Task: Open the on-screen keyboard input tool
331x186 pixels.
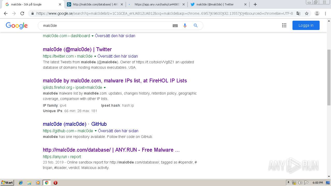Action: click(175, 26)
